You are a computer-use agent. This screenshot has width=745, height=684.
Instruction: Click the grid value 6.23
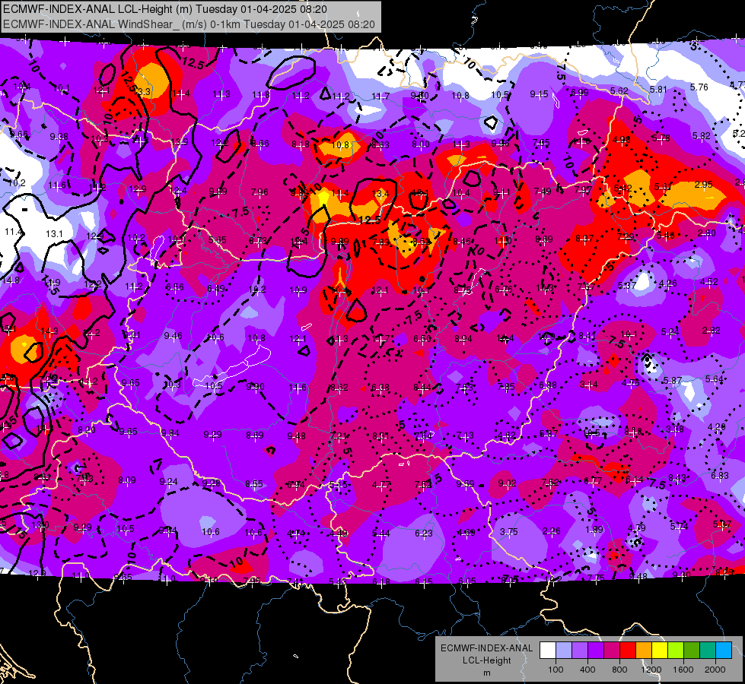(424, 533)
